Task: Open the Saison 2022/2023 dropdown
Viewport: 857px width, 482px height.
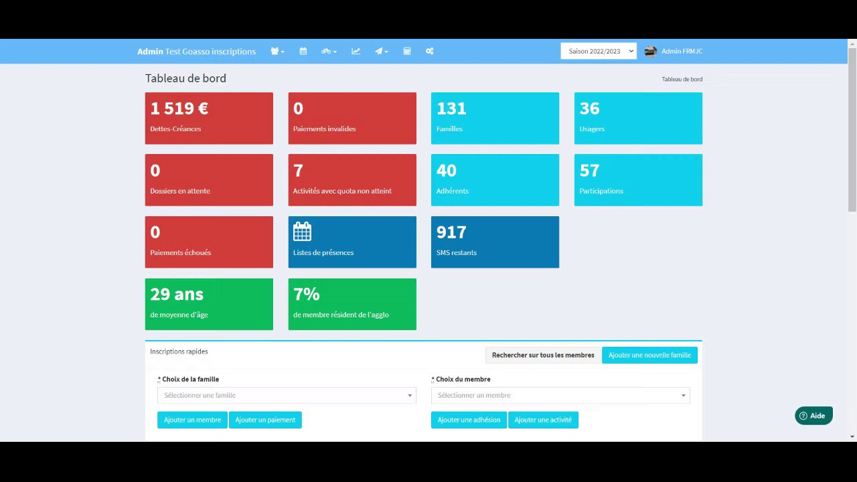Action: [x=599, y=52]
